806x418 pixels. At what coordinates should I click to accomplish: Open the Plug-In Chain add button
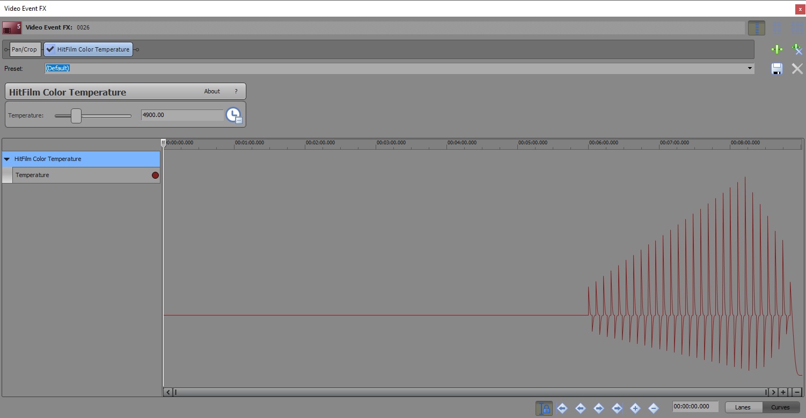[776, 50]
